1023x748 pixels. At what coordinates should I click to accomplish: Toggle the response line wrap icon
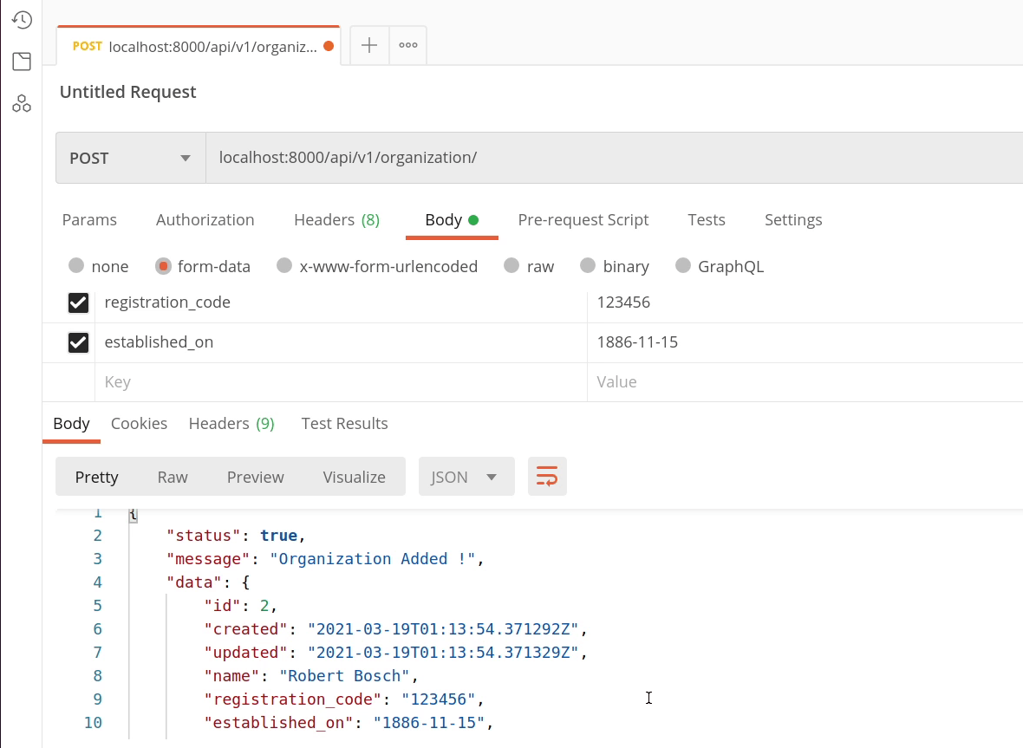click(547, 477)
